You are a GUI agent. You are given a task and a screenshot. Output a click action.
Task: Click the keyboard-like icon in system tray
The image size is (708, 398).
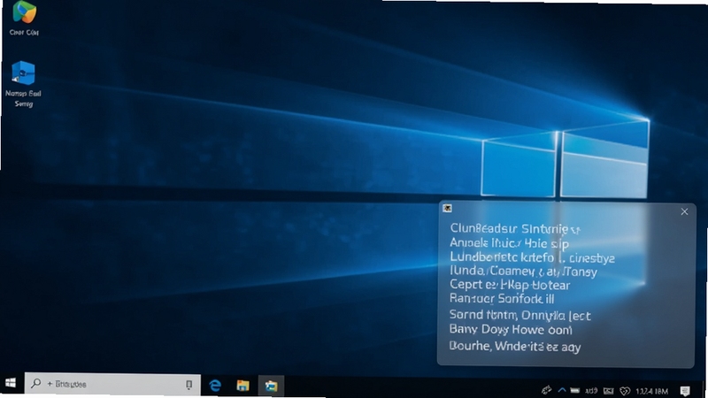coord(609,391)
